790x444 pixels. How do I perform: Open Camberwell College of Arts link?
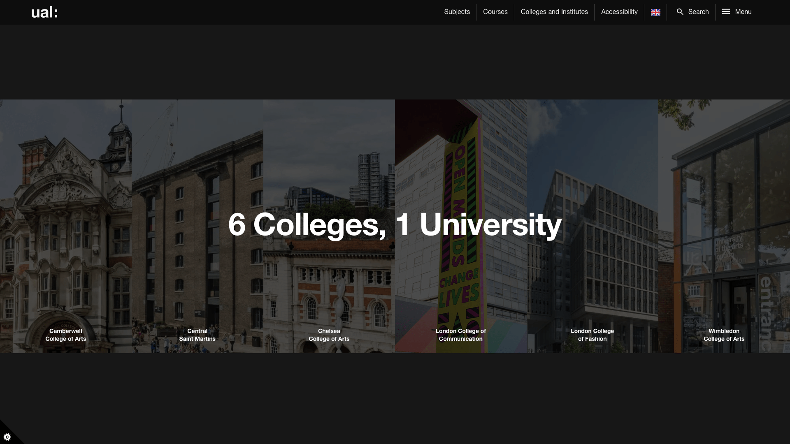coord(66,335)
